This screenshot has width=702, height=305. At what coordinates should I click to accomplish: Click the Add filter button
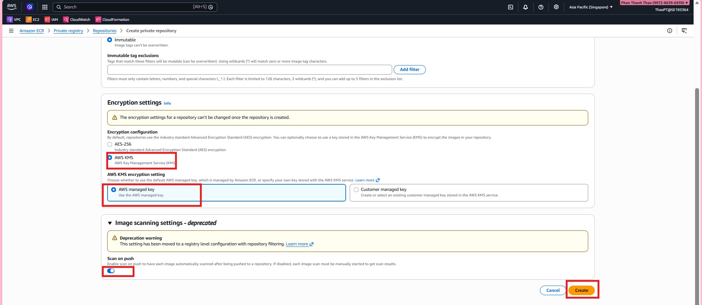coord(409,69)
